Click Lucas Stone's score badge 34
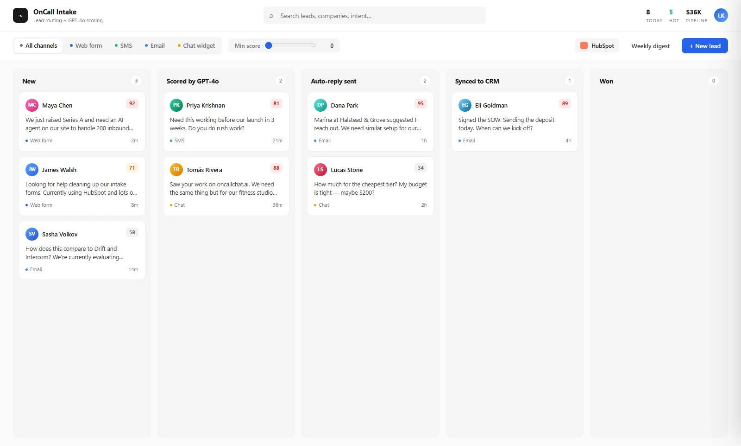Viewport: 741px width, 446px height. pyautogui.click(x=421, y=168)
